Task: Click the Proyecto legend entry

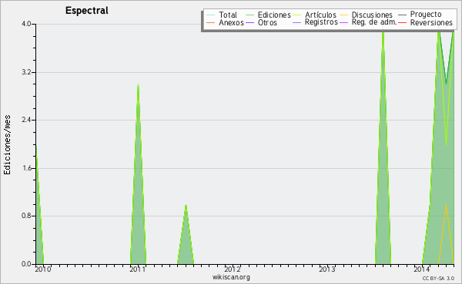Action: 426,15
